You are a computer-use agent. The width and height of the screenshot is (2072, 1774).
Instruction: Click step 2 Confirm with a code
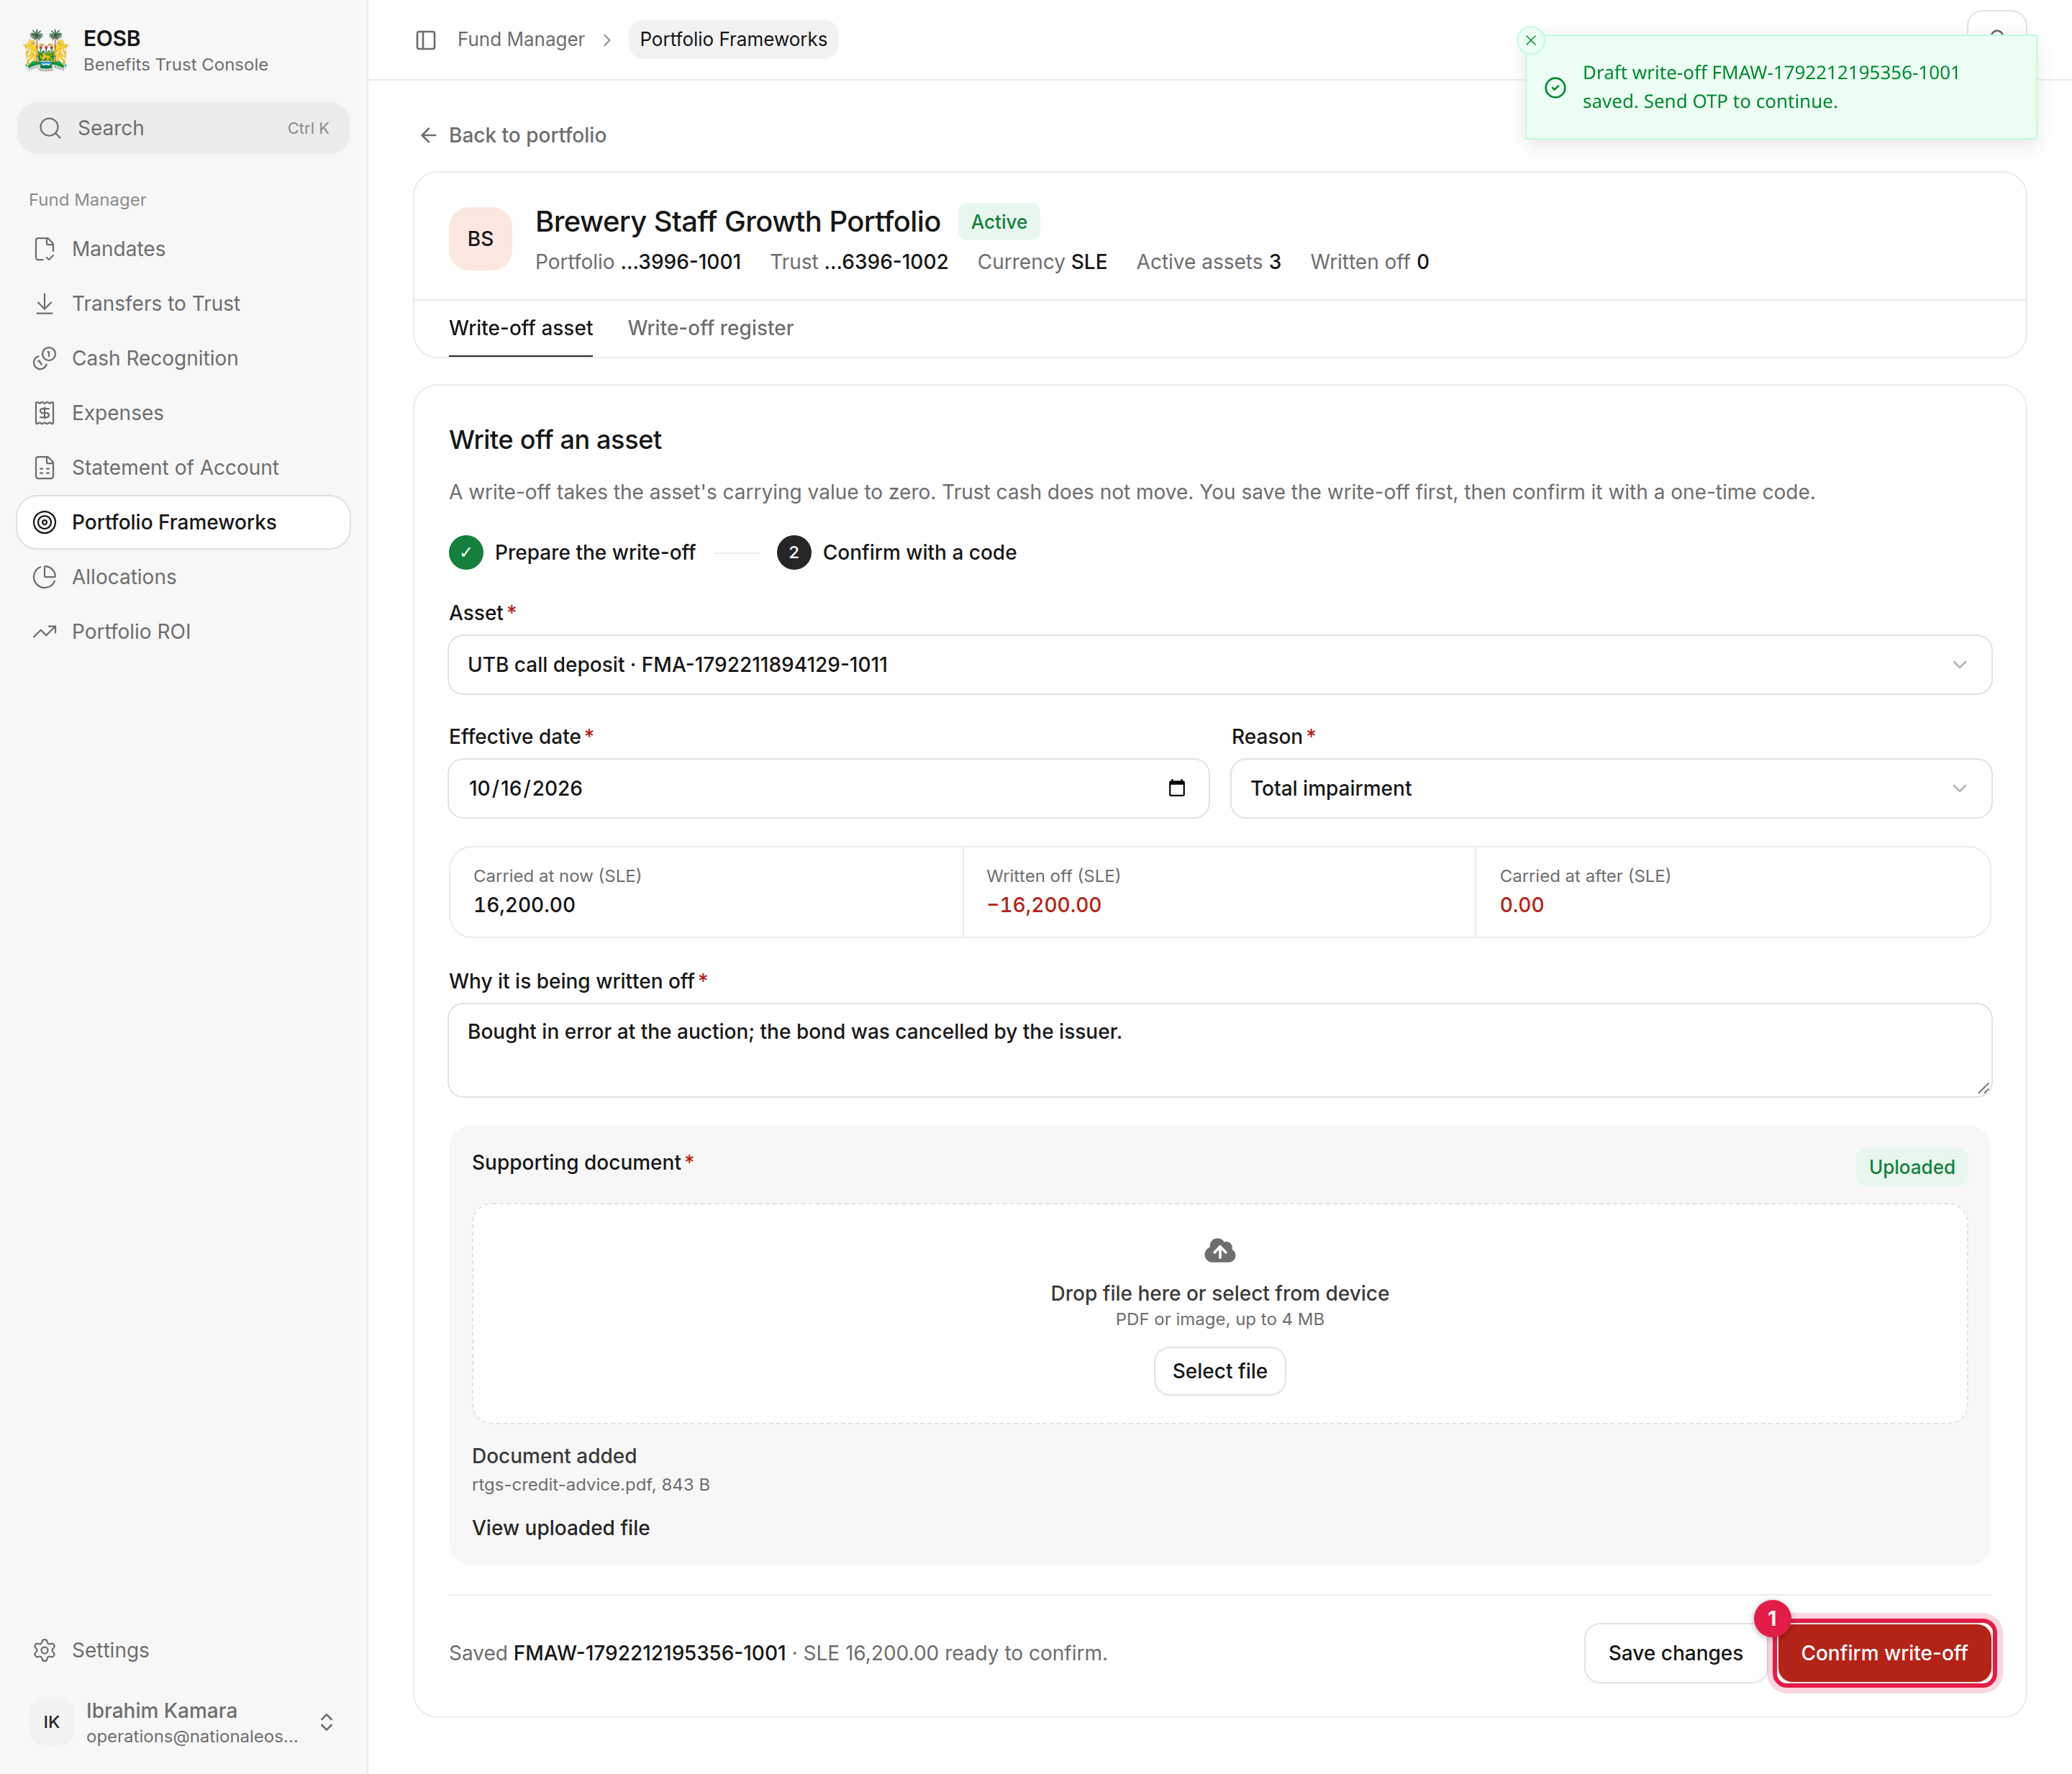[x=897, y=553]
